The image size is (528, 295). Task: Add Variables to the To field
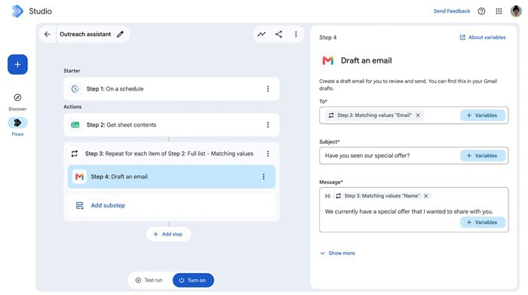[483, 115]
